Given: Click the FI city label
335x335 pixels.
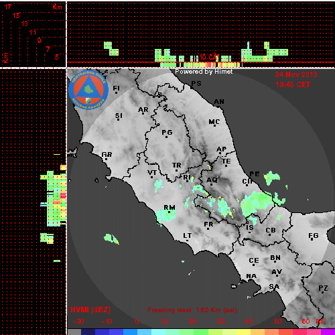Looking at the screenshot, I should pos(116,88).
